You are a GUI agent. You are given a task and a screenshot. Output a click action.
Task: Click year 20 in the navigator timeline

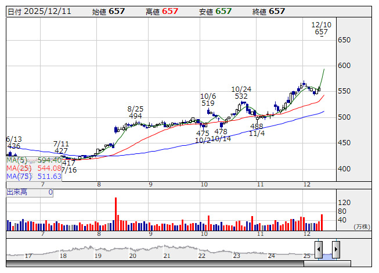[x=133, y=256]
